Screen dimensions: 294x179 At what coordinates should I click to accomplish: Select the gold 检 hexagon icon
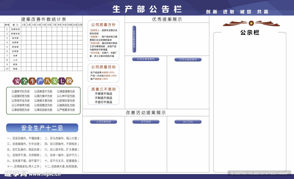click(x=69, y=81)
